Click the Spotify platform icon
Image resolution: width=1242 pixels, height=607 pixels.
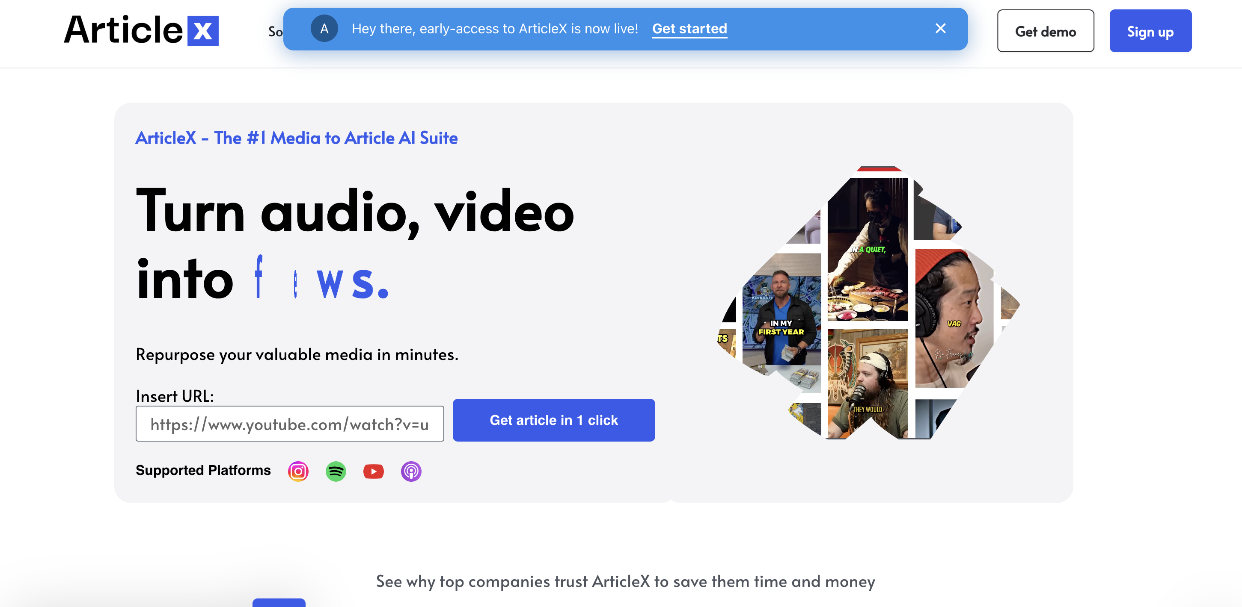pyautogui.click(x=336, y=471)
